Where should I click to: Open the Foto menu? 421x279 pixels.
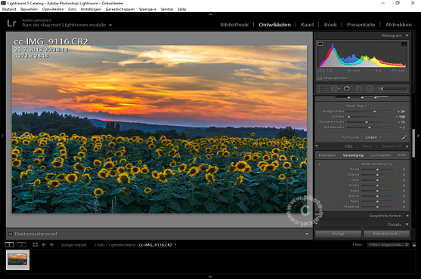pos(73,9)
